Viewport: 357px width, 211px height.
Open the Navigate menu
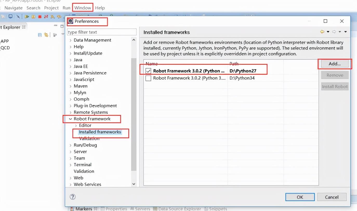[x=14, y=8]
